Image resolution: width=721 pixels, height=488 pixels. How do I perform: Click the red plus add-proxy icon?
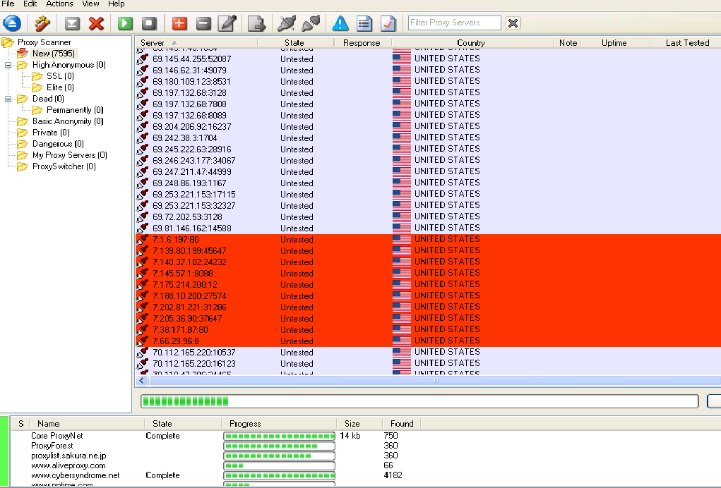[179, 23]
